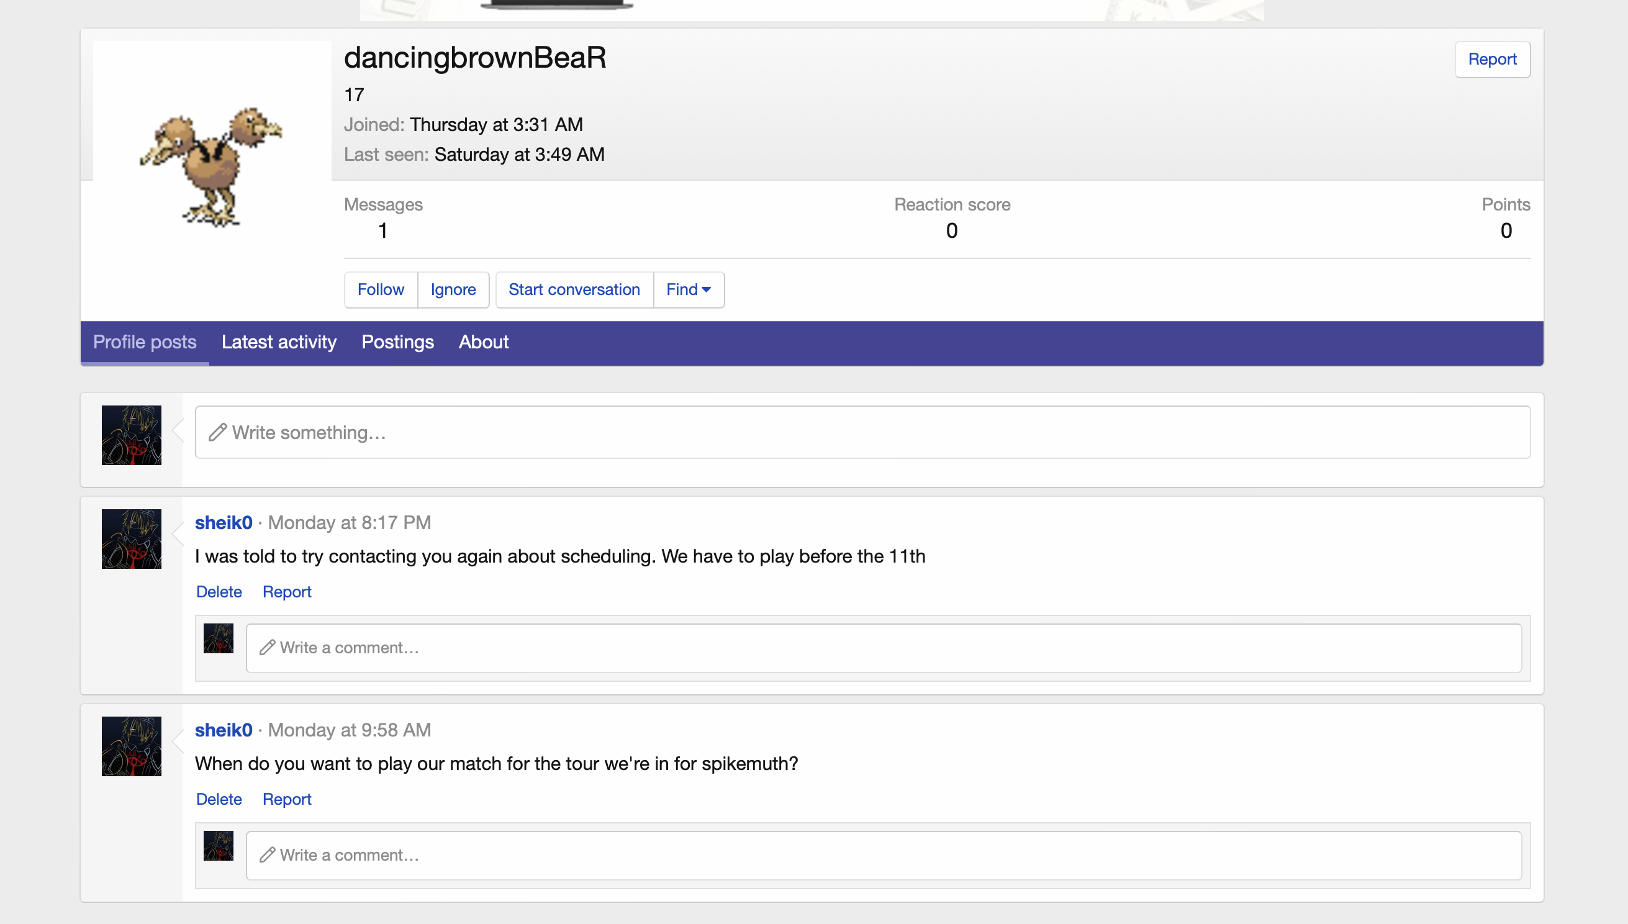This screenshot has width=1628, height=924.
Task: Delete the scheduling post about the 11th
Action: (x=219, y=591)
